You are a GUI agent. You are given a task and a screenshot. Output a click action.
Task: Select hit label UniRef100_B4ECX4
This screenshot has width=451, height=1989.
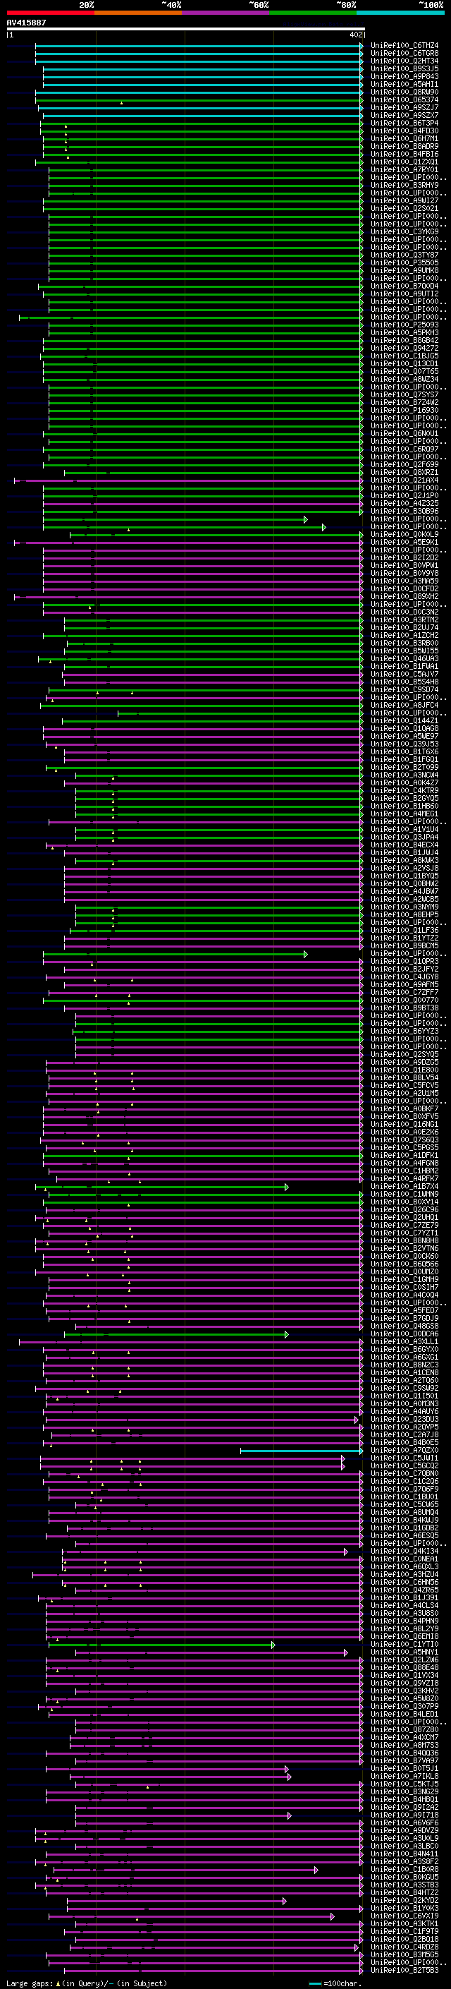(x=404, y=845)
